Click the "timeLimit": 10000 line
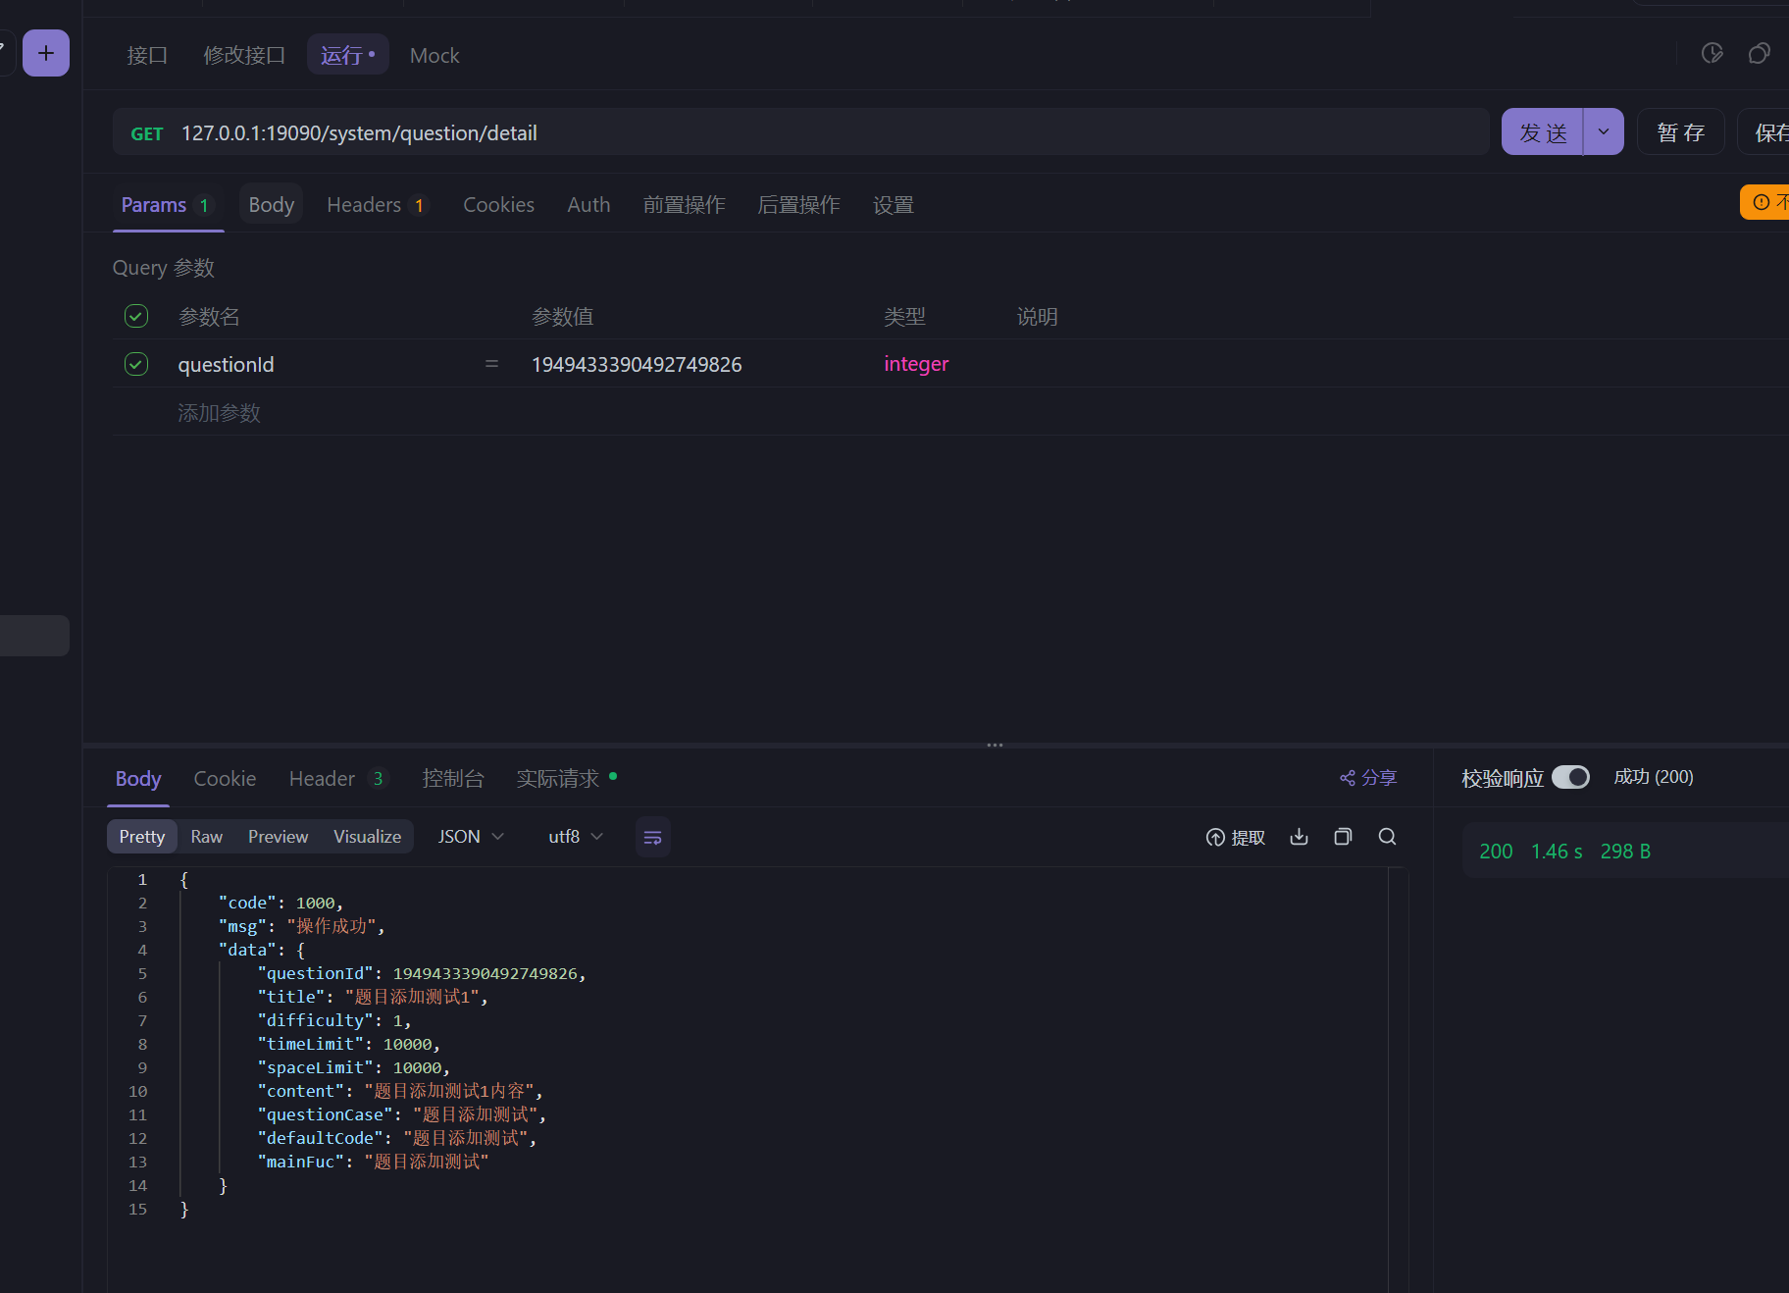This screenshot has height=1293, width=1789. 349,1044
